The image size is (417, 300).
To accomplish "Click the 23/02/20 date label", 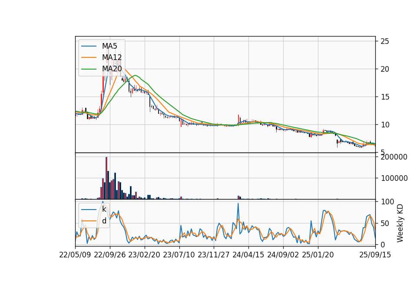I will 144,255.
